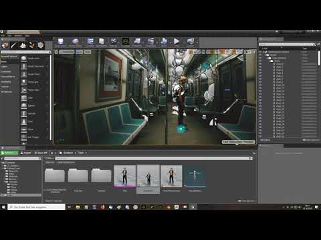
Task: Select the Volumes category in Modes
Action: coord(5,87)
